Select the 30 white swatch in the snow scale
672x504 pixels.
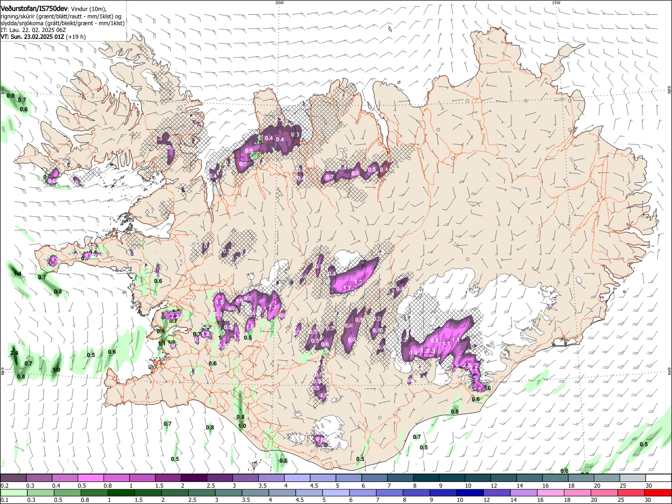tap(658, 478)
